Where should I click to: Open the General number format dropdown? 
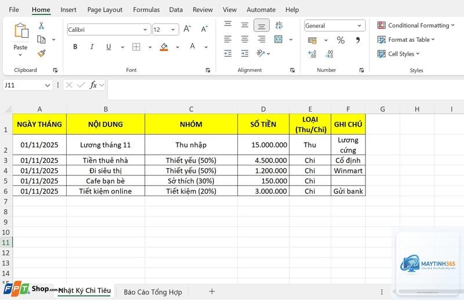tap(359, 26)
